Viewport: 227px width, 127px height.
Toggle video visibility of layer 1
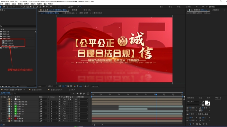[0, 99]
